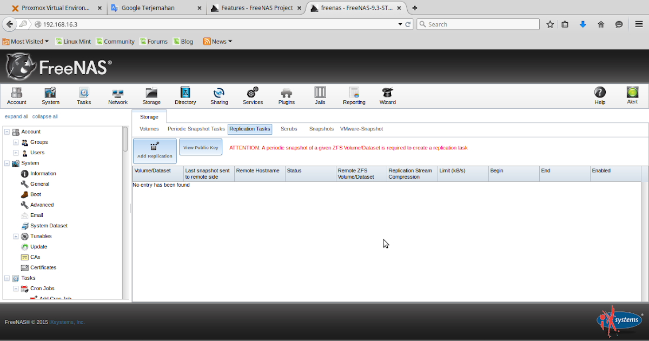This screenshot has height=341, width=649.
Task: Open the iXsystems, Inc. footer link
Action: 67,322
